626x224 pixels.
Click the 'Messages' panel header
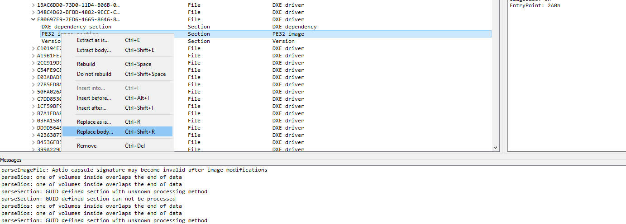tap(11, 160)
